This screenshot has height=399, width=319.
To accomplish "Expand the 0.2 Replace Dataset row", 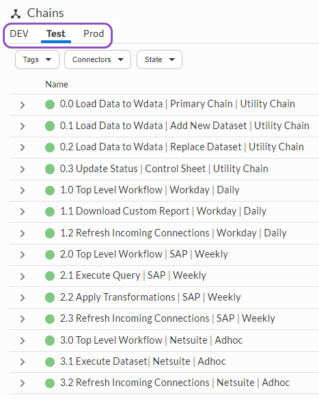I will coord(23,148).
